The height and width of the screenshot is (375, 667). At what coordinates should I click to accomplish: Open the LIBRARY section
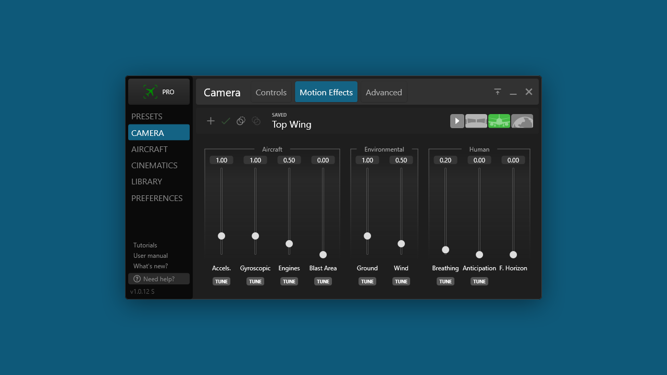[146, 181]
